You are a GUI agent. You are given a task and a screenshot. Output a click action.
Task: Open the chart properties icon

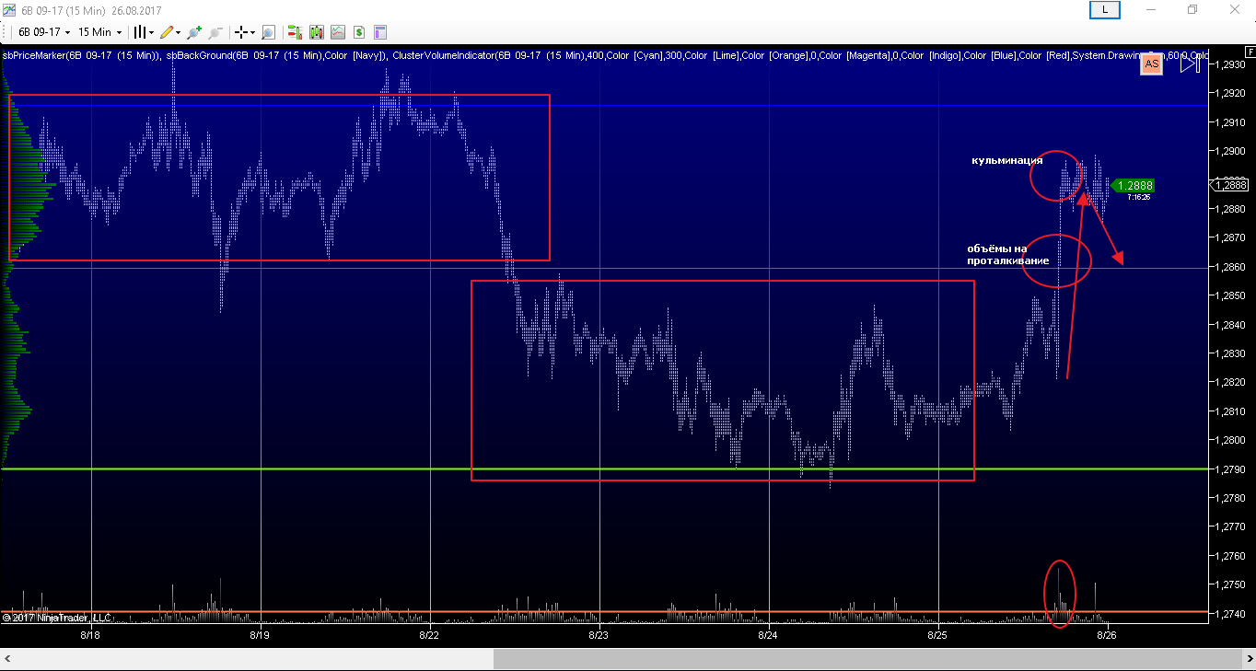pyautogui.click(x=379, y=32)
